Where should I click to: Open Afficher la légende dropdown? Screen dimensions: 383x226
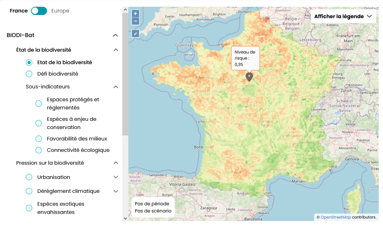(343, 16)
